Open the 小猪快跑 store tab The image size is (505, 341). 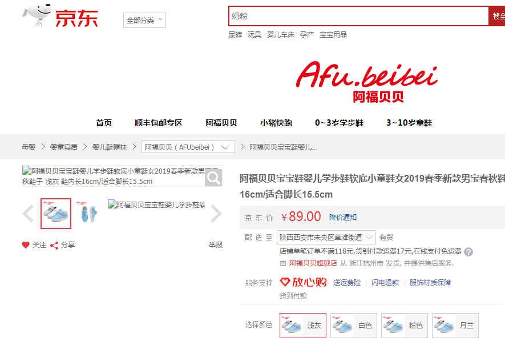pyautogui.click(x=276, y=123)
